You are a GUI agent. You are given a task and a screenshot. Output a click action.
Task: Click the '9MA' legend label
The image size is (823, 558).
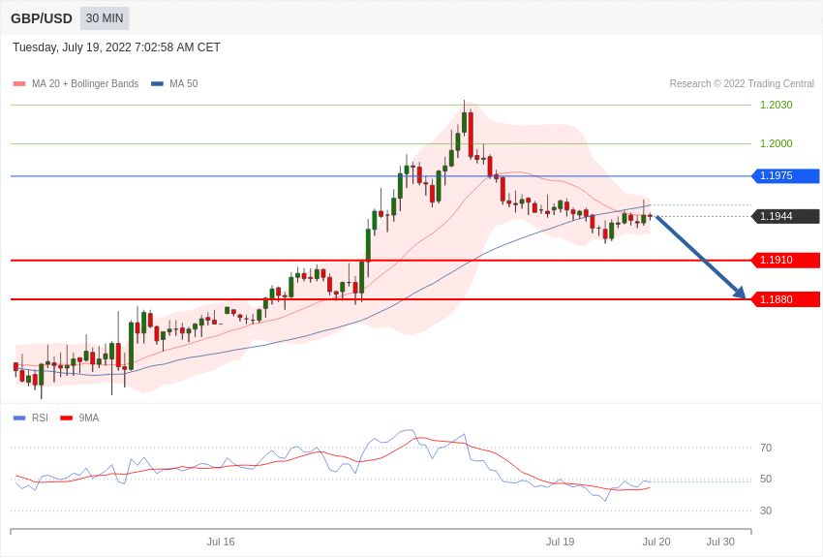[x=89, y=418]
